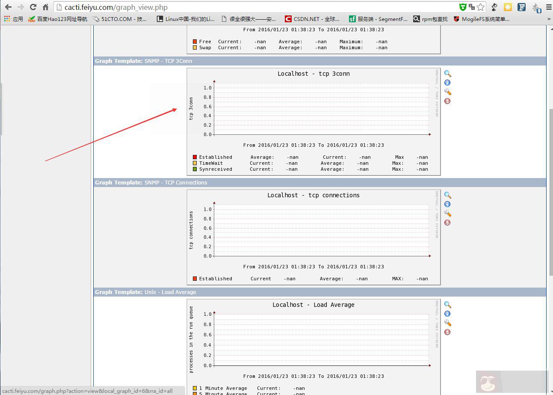Screen dimensions: 553x395
Task: Click the Localhost tcp 3conn graph image
Action: 313,122
